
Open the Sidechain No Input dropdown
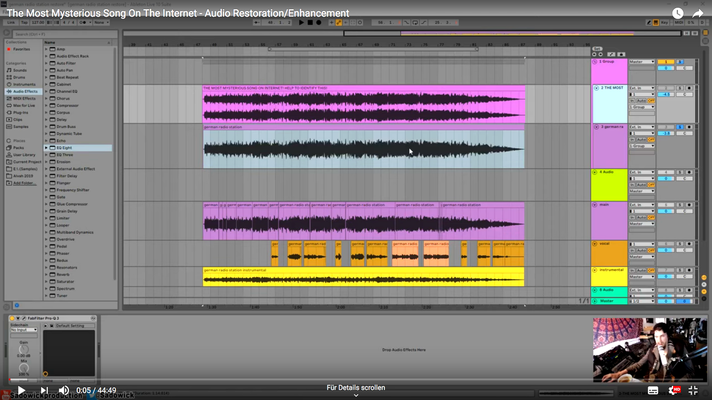pyautogui.click(x=24, y=330)
